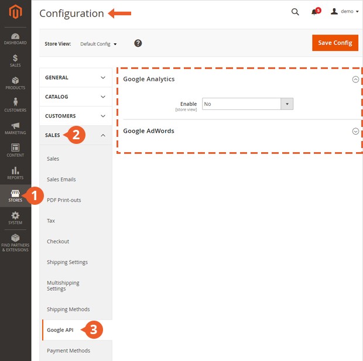Click the Google AdWords heading text
Screen dimensions: 363x361
tap(149, 131)
